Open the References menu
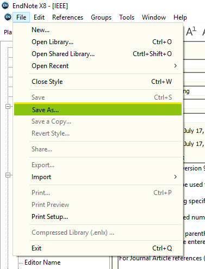Screen dimensions: 205x269 coord(67,17)
